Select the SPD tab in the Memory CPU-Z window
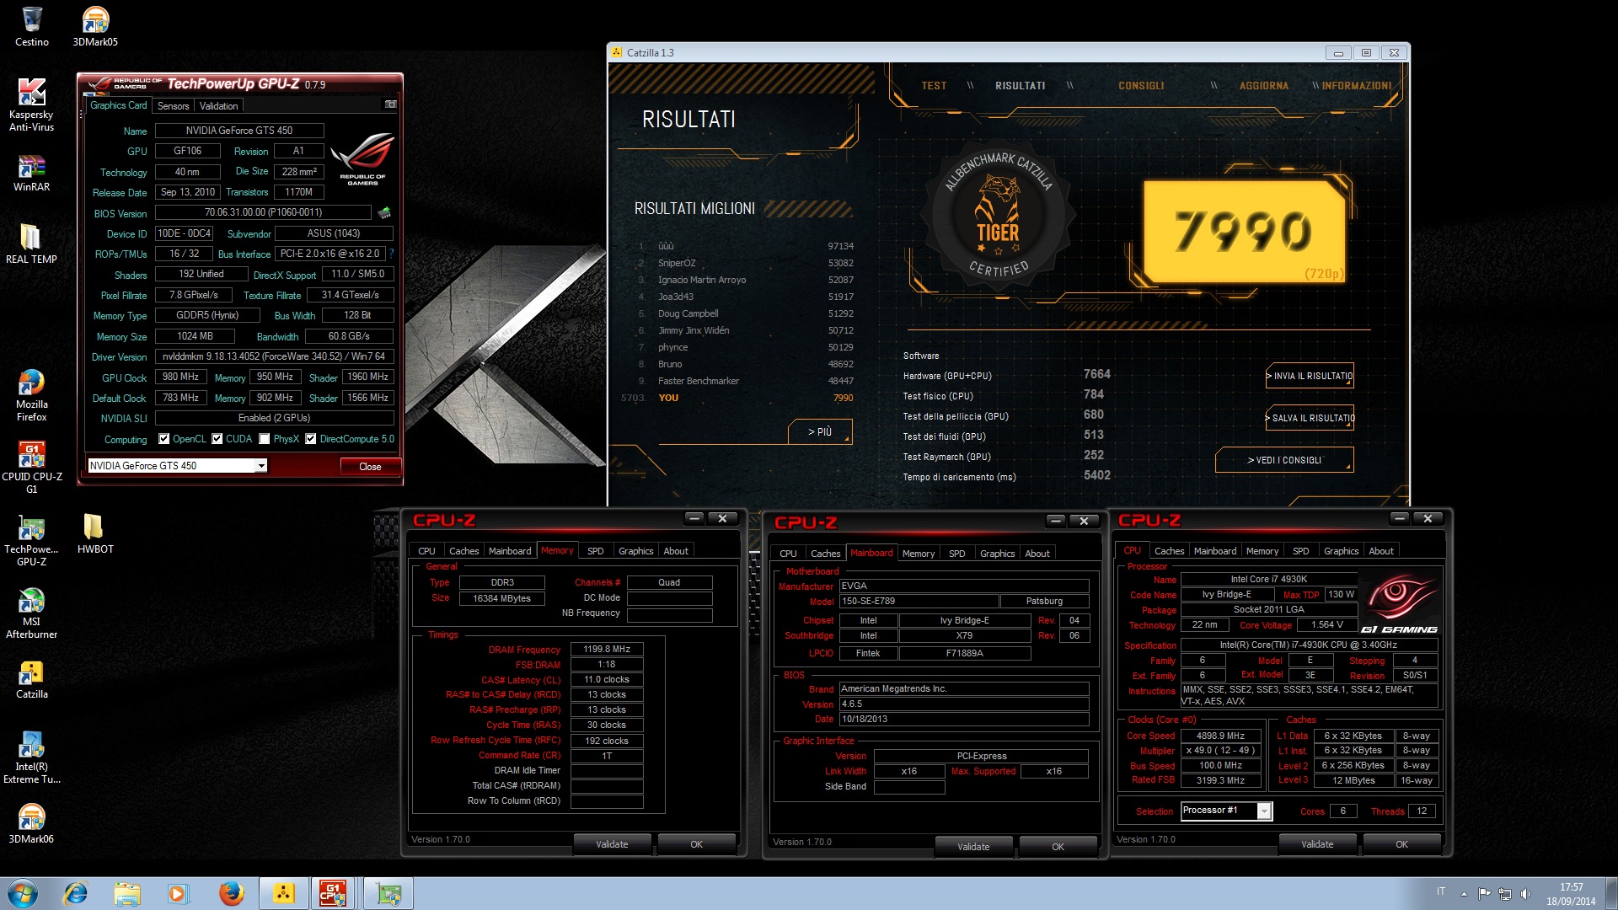This screenshot has width=1618, height=910. pyautogui.click(x=595, y=551)
